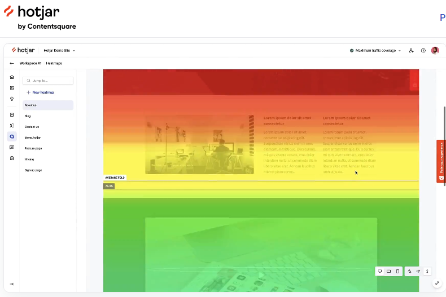Click the back arrow beside Workspace #1

click(12, 63)
